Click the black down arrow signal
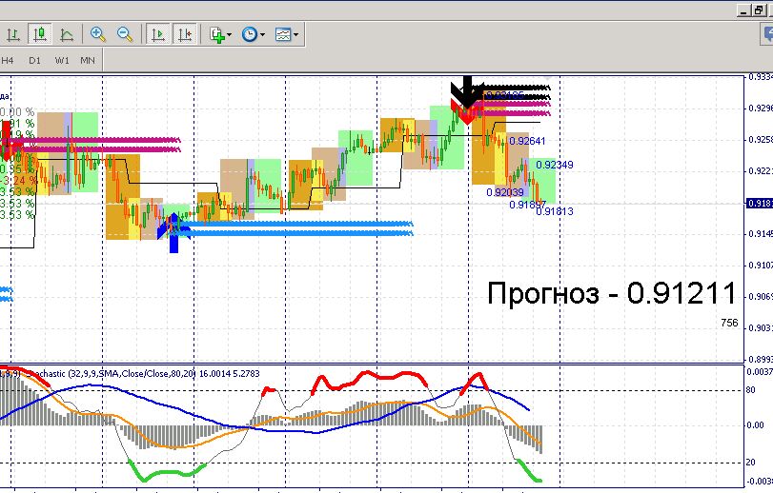The width and height of the screenshot is (773, 493). click(x=467, y=92)
